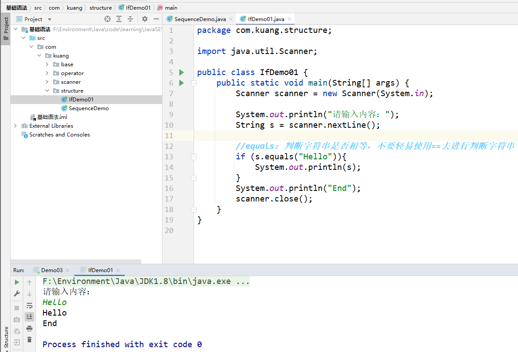This screenshot has height=352, width=518.
Task: Close the IfDemo01 run tab
Action: pos(118,270)
